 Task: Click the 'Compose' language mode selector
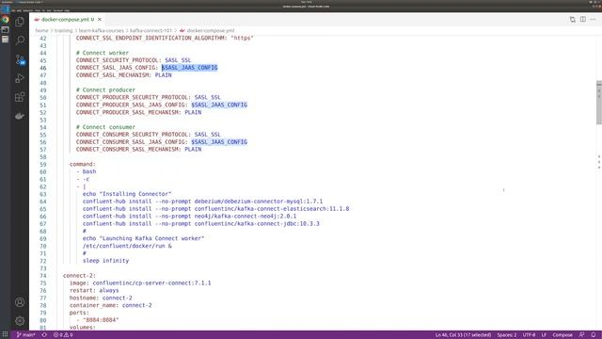562,335
